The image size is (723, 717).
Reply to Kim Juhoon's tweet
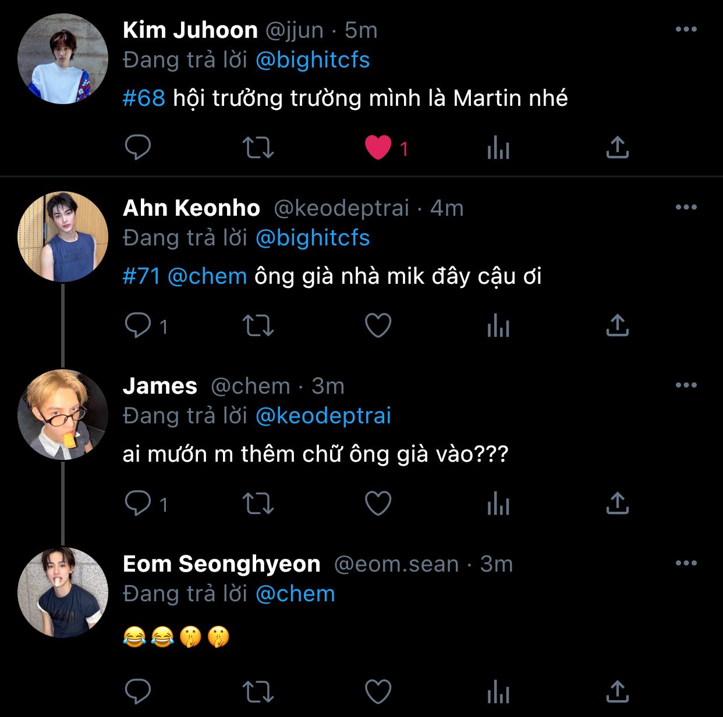138,147
